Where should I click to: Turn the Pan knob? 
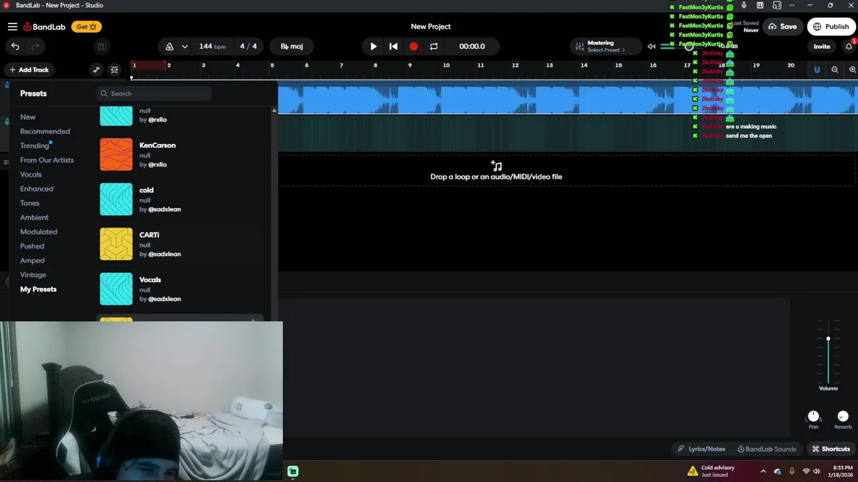click(813, 416)
